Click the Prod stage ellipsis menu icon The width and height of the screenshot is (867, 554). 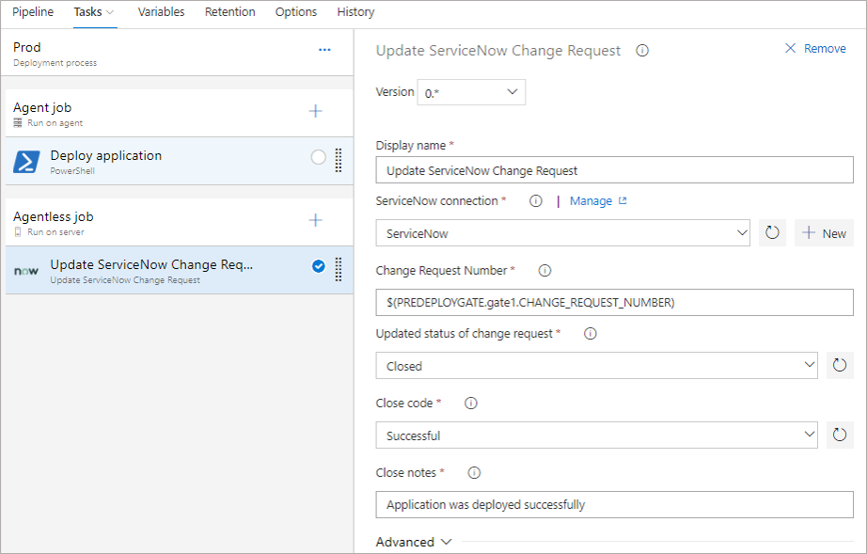coord(324,50)
